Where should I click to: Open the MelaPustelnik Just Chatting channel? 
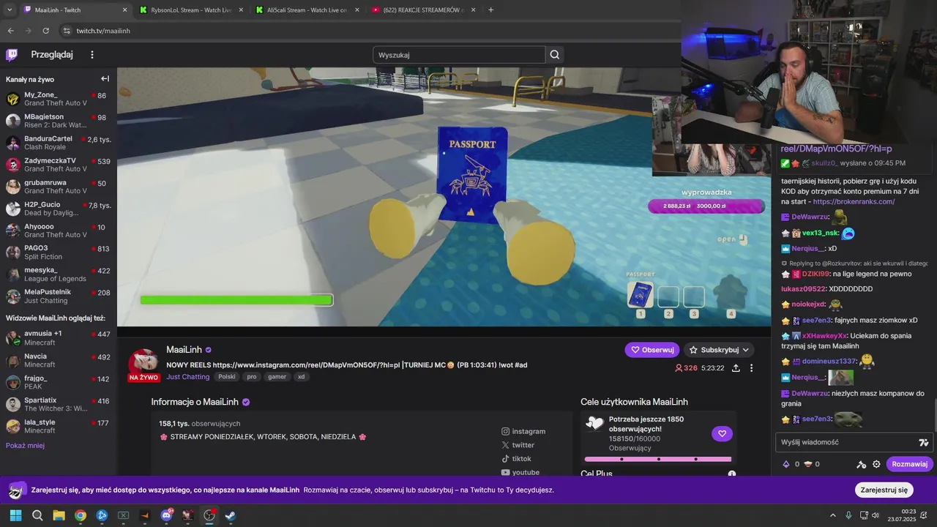[x=59, y=296]
